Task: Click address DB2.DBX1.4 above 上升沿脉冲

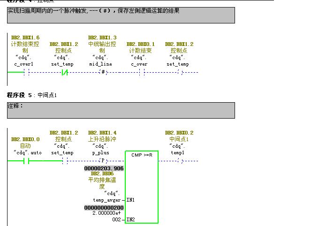Action: [x=102, y=133]
